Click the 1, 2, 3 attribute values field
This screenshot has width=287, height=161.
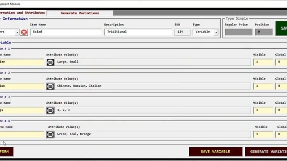pyautogui.click(x=153, y=110)
